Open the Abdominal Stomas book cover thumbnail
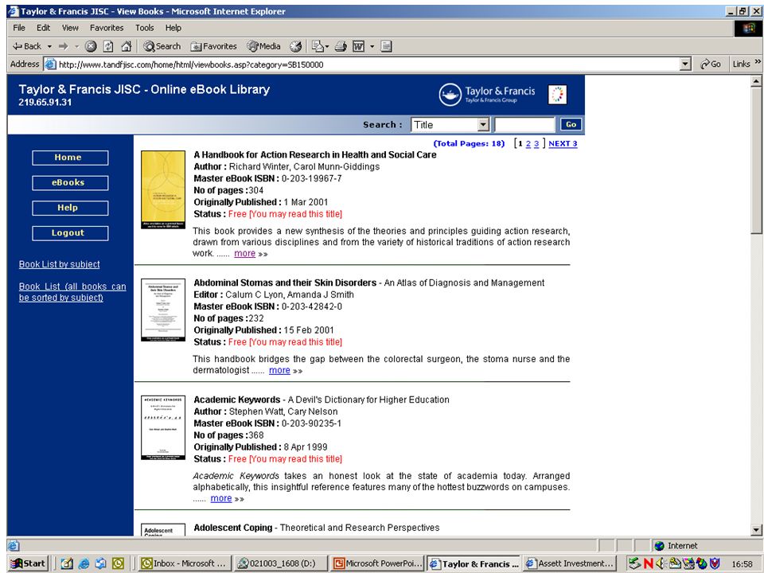The height and width of the screenshot is (573, 764). point(162,310)
